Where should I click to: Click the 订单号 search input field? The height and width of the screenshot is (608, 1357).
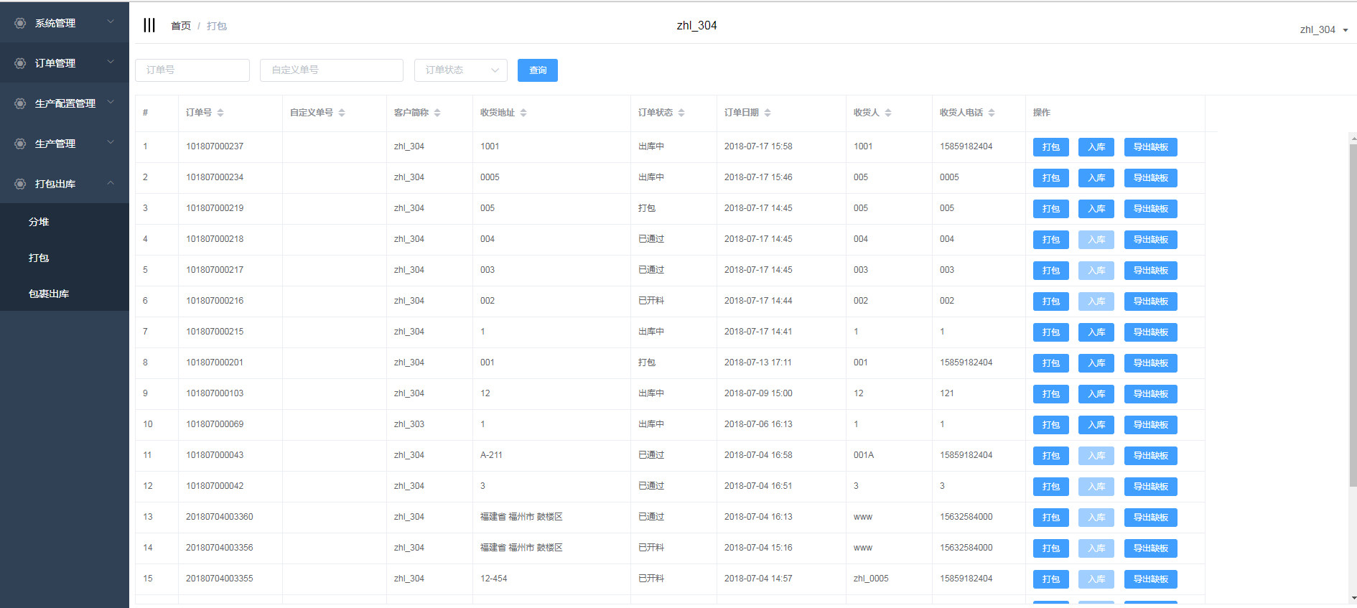coord(192,70)
